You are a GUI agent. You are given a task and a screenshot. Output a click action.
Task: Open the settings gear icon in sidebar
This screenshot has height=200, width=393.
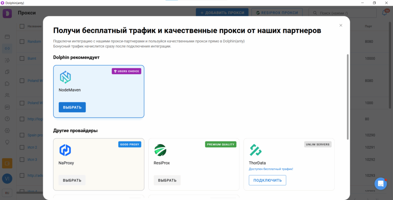pos(7,130)
